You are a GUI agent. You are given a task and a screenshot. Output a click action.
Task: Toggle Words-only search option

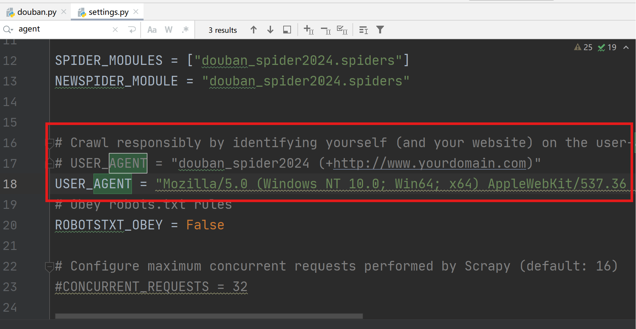[169, 30]
